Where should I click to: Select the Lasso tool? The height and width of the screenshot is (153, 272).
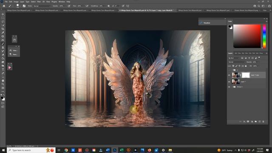[x=3, y=22]
